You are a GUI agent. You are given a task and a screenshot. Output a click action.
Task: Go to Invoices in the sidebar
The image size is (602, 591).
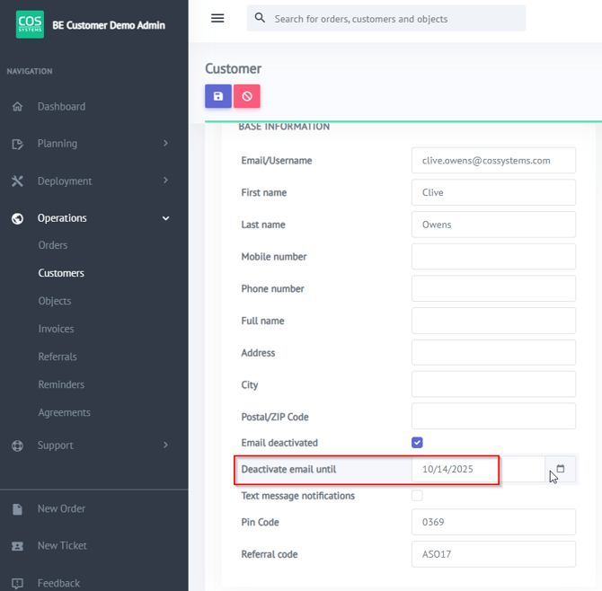pos(56,329)
